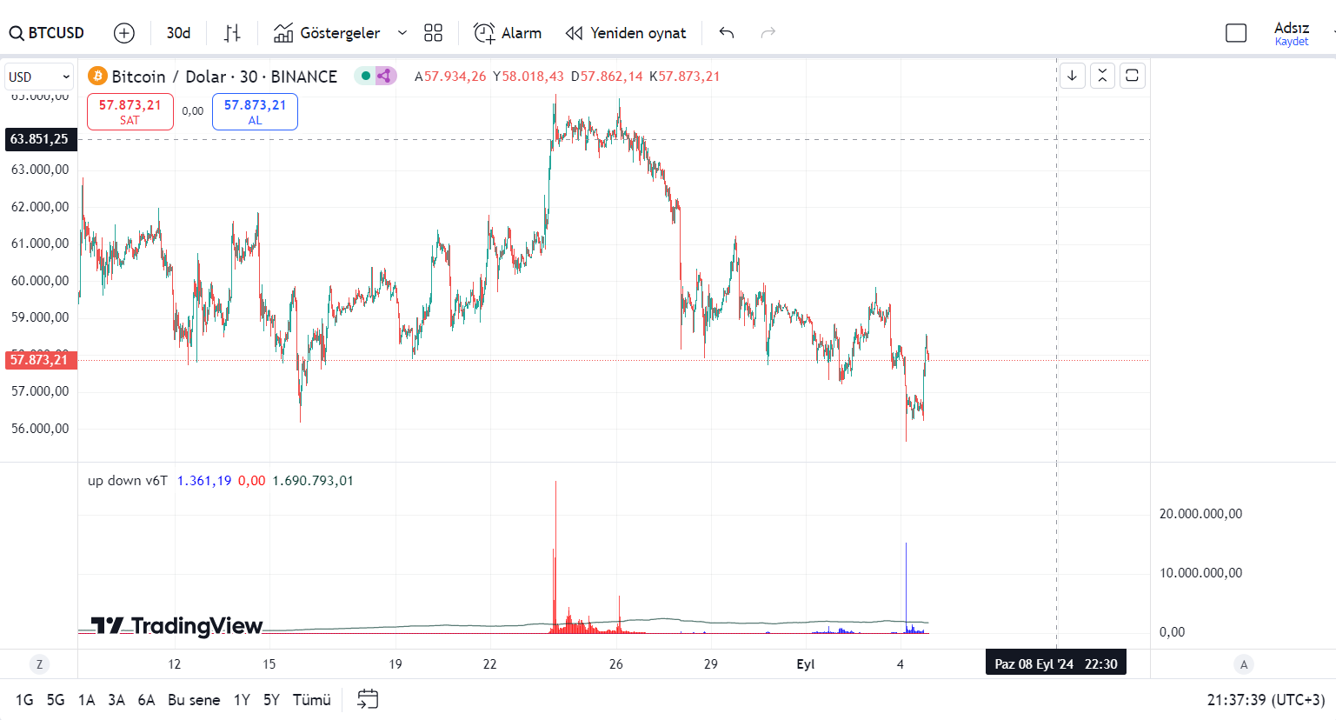
Task: Click the 21:37:39 (UTC+3) clock
Action: point(1266,700)
